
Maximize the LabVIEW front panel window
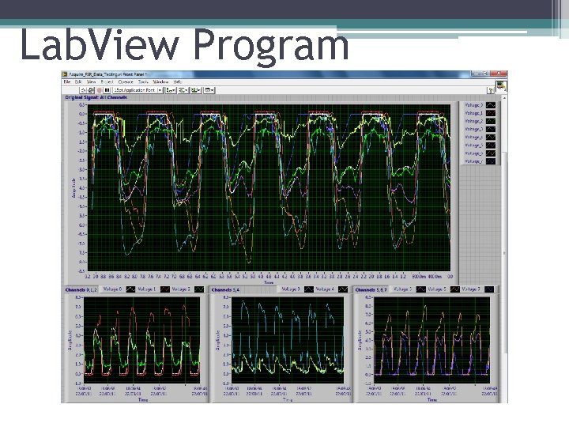pos(485,74)
